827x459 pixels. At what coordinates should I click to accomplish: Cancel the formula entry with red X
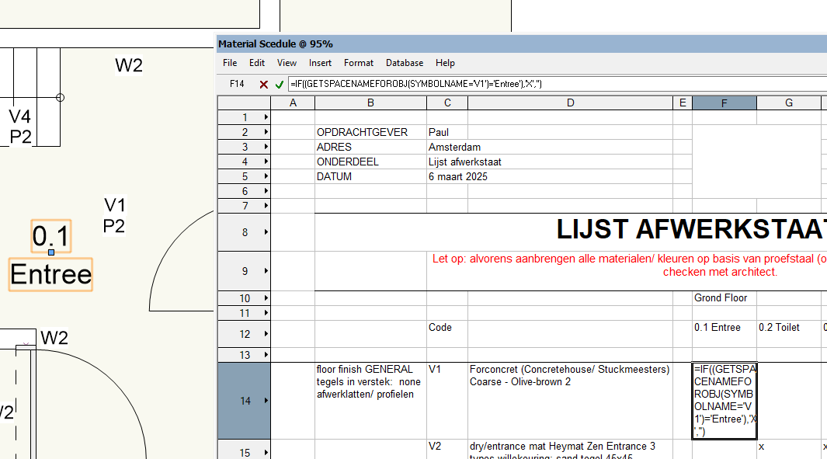264,84
